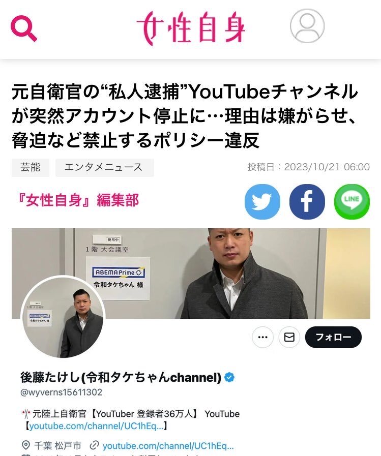Open the YouTube channel link in the bio
The height and width of the screenshot is (456, 381).
96,426
